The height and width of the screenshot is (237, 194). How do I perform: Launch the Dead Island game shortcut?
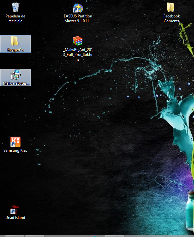point(15,209)
